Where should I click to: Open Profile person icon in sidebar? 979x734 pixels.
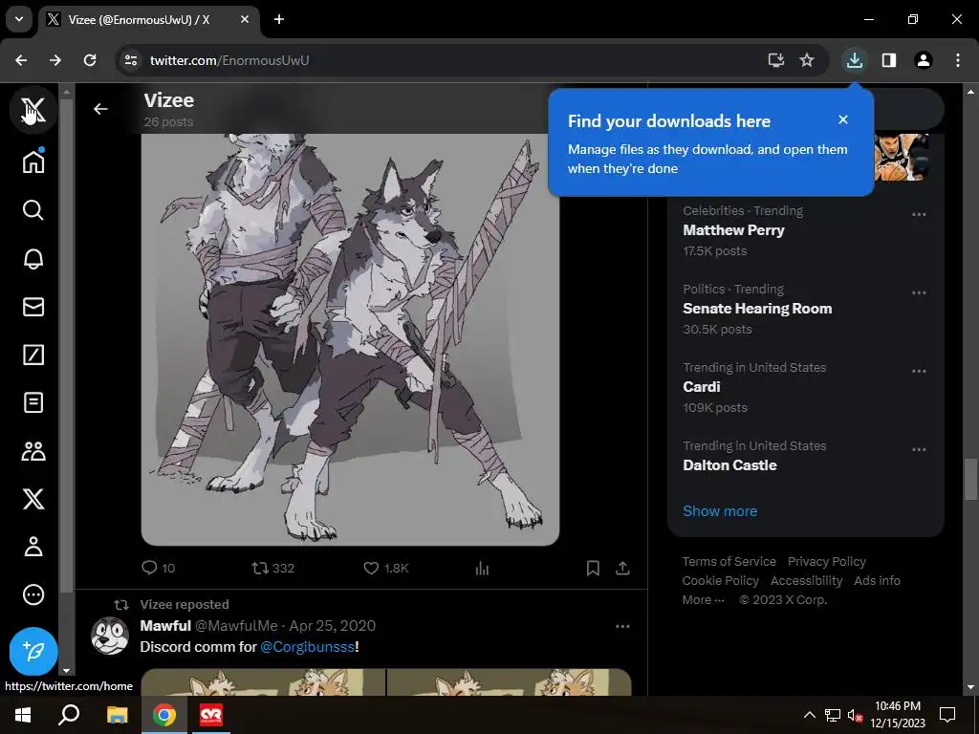coord(33,546)
